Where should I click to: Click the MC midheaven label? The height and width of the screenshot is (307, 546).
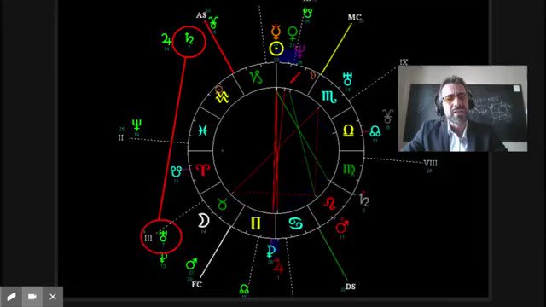pos(355,17)
